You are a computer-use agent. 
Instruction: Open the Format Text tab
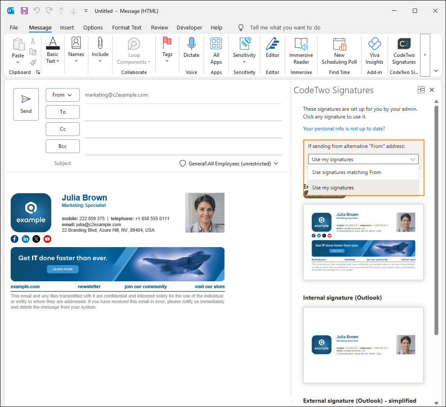pos(127,28)
